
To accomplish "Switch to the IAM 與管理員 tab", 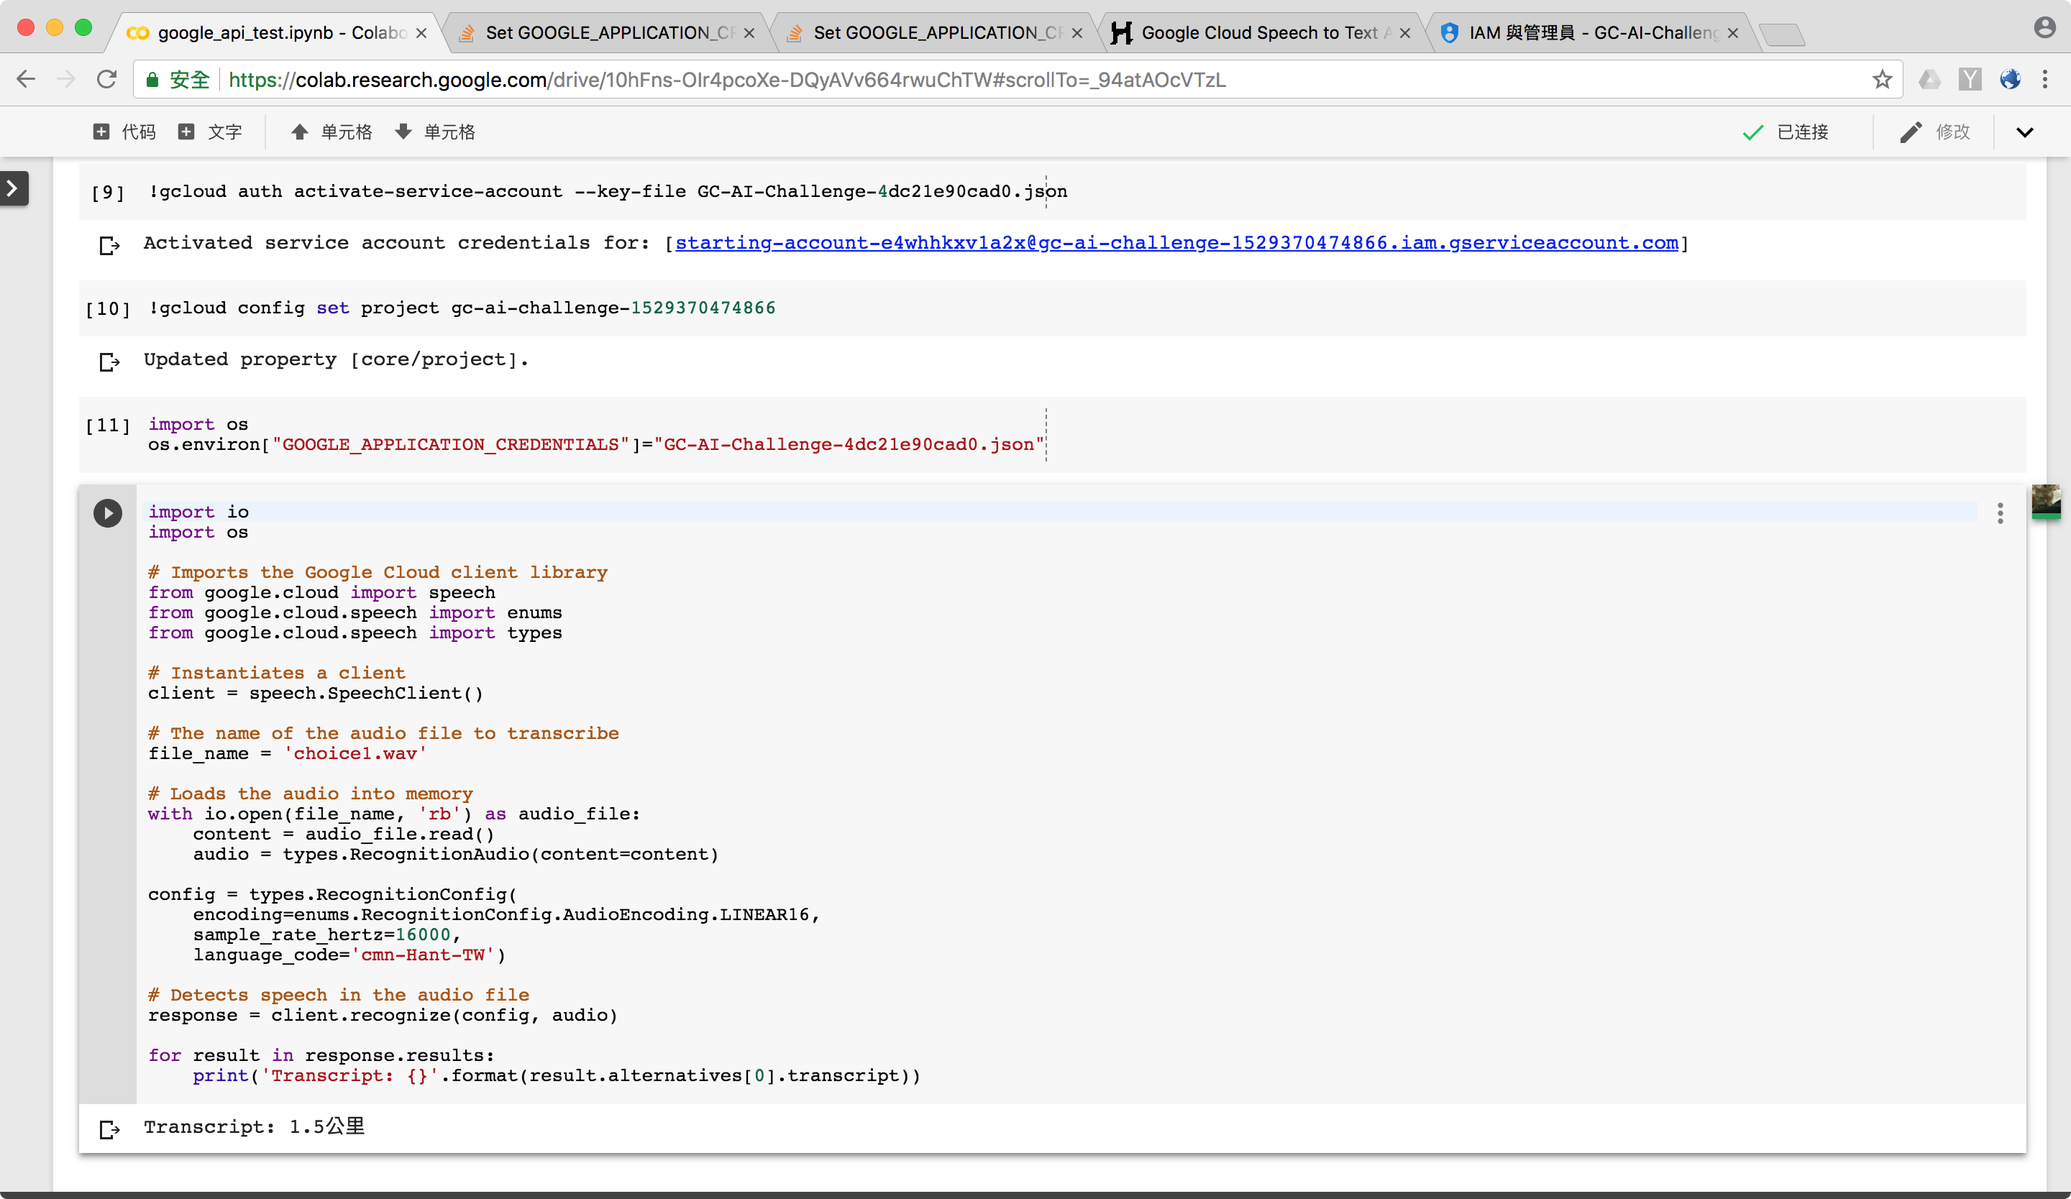I will (1592, 33).
